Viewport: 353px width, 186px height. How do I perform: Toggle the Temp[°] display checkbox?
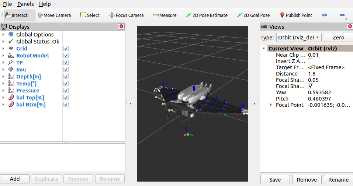pyautogui.click(x=66, y=84)
